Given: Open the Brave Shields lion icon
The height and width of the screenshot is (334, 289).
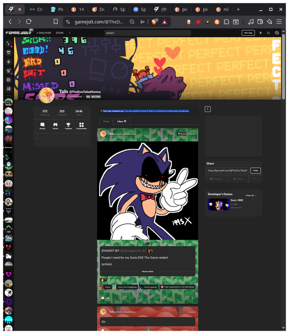Looking at the screenshot, I should [x=154, y=22].
